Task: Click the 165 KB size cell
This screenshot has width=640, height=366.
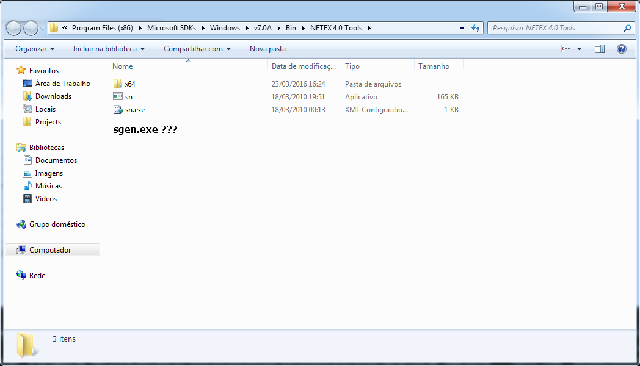Action: [x=448, y=97]
